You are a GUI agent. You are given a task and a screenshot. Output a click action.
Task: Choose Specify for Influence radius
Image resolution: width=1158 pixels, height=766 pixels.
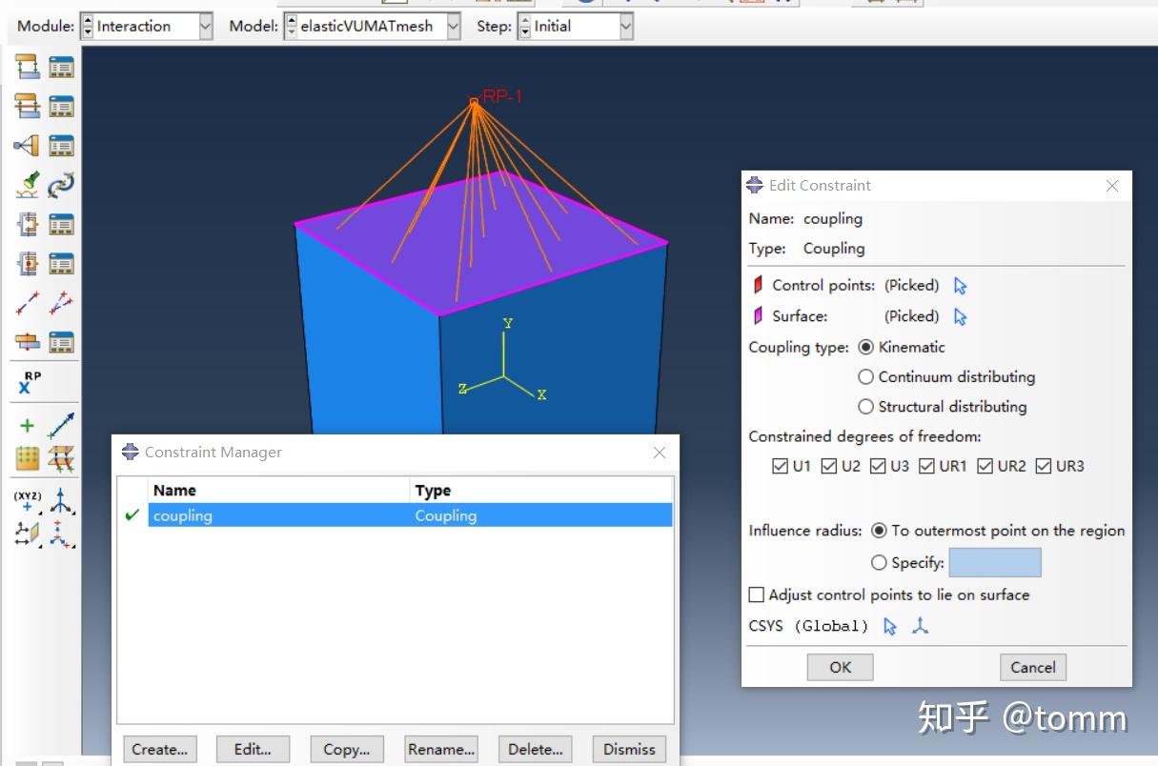tap(879, 562)
